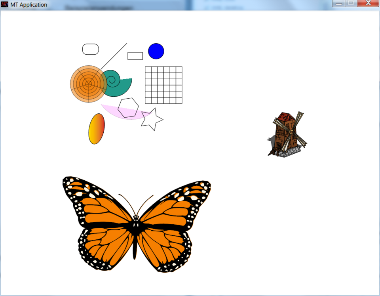
Task: Maximize the MT Application window
Action: click(351, 4)
